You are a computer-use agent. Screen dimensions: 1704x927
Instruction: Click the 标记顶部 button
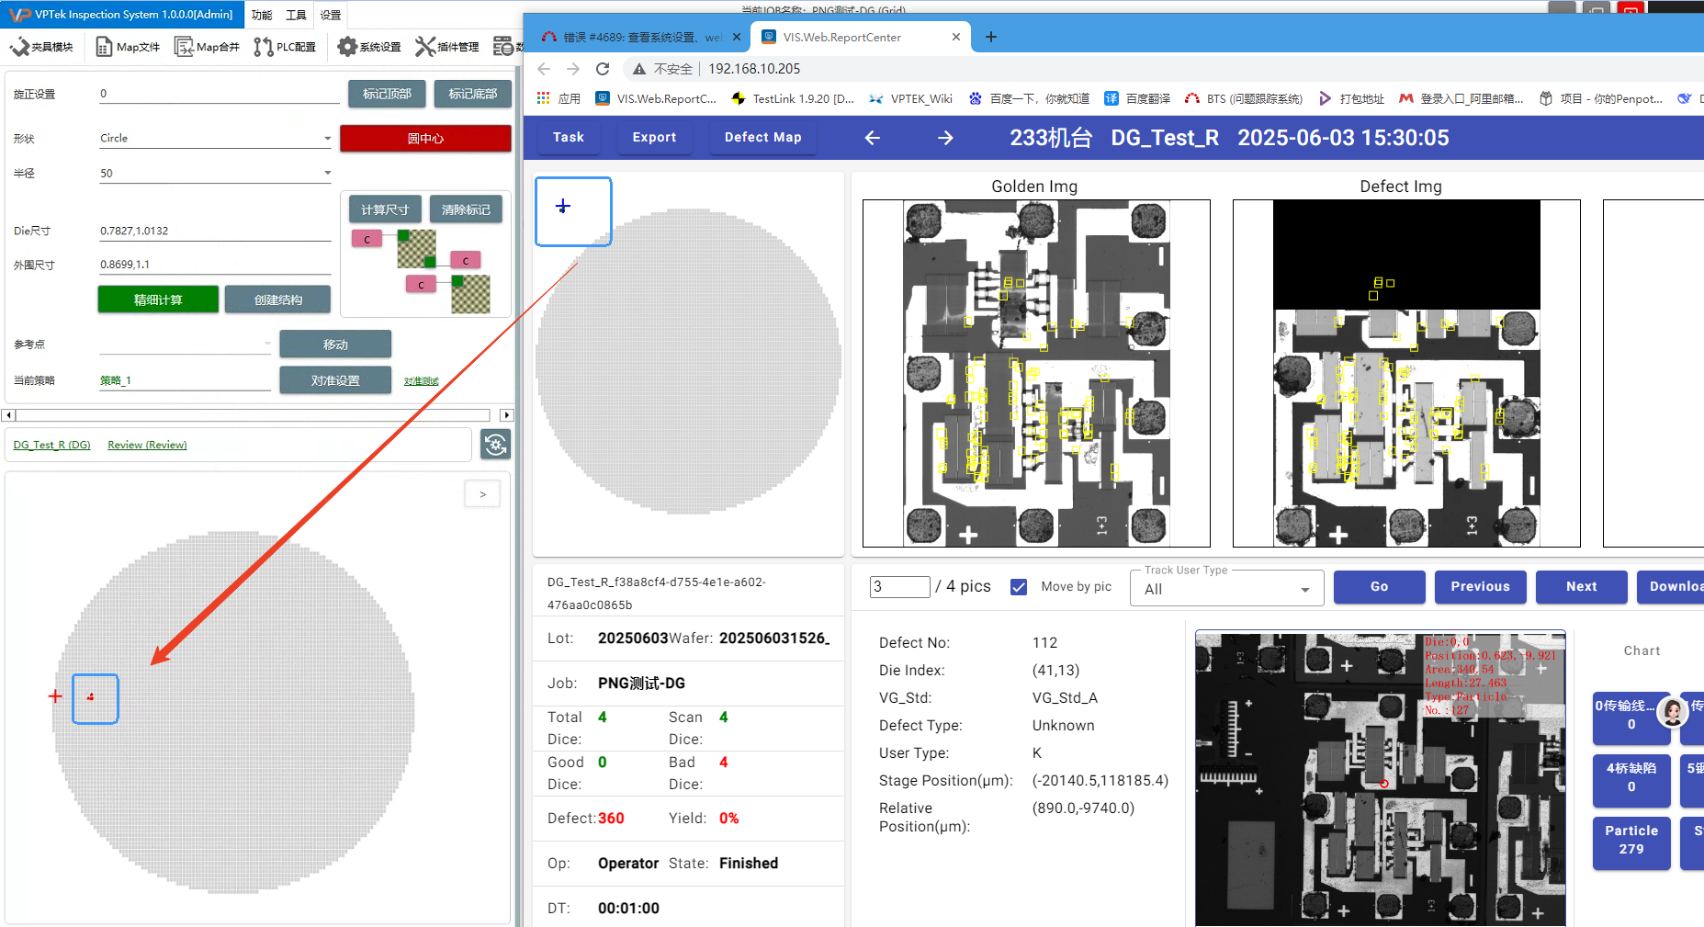(x=387, y=94)
